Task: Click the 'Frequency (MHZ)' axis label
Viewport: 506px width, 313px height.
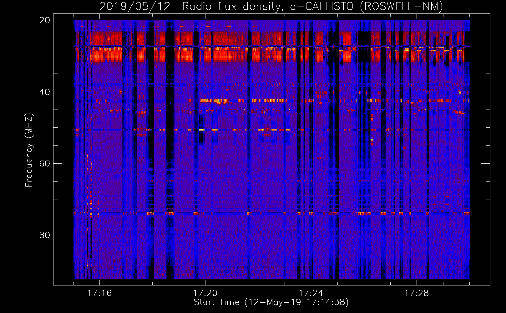Action: pyautogui.click(x=29, y=150)
